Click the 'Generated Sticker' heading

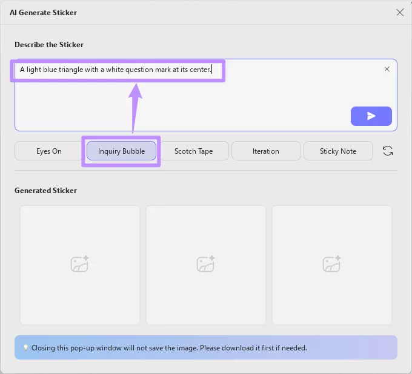click(x=45, y=191)
